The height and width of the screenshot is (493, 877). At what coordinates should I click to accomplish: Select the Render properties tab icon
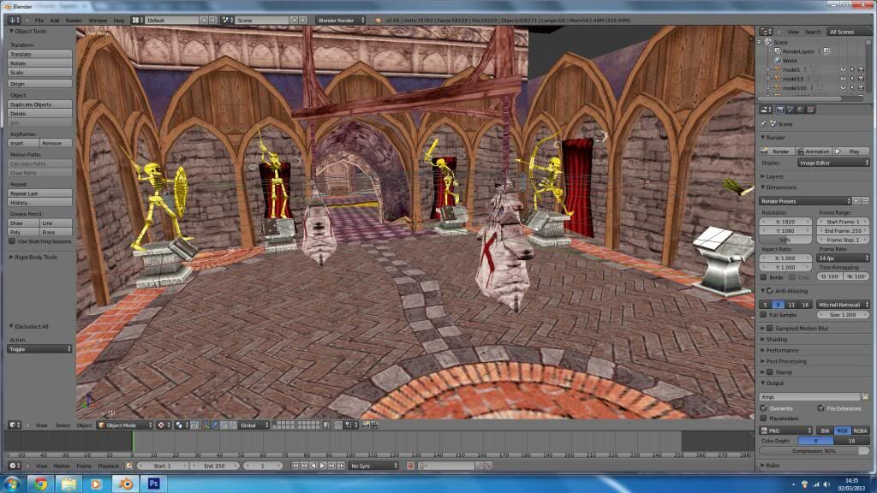pyautogui.click(x=781, y=110)
